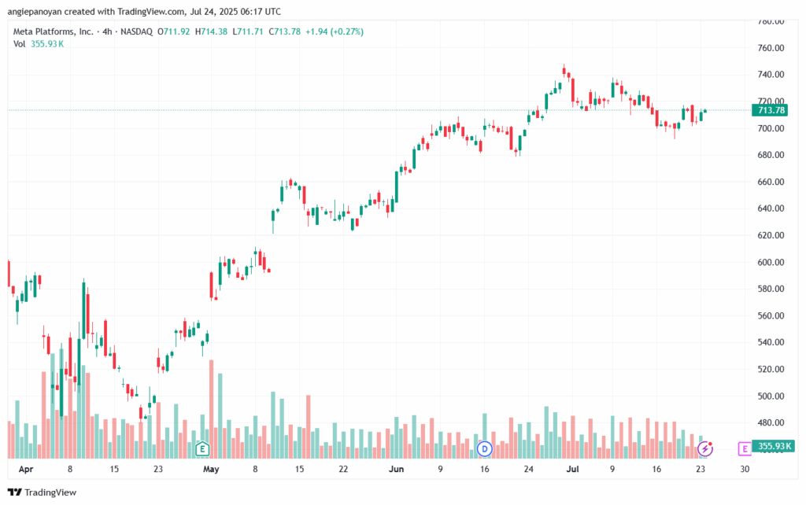Click the 740.00 price level on axis
This screenshot has width=806, height=505.
771,75
